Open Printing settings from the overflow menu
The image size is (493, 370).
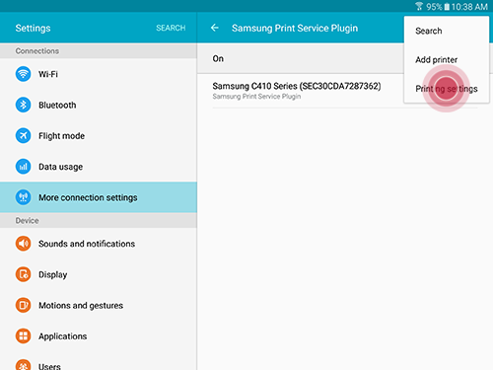(447, 89)
